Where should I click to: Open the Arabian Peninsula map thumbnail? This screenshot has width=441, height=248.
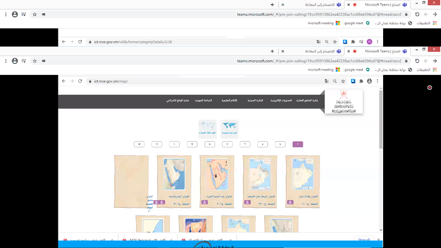click(x=217, y=175)
